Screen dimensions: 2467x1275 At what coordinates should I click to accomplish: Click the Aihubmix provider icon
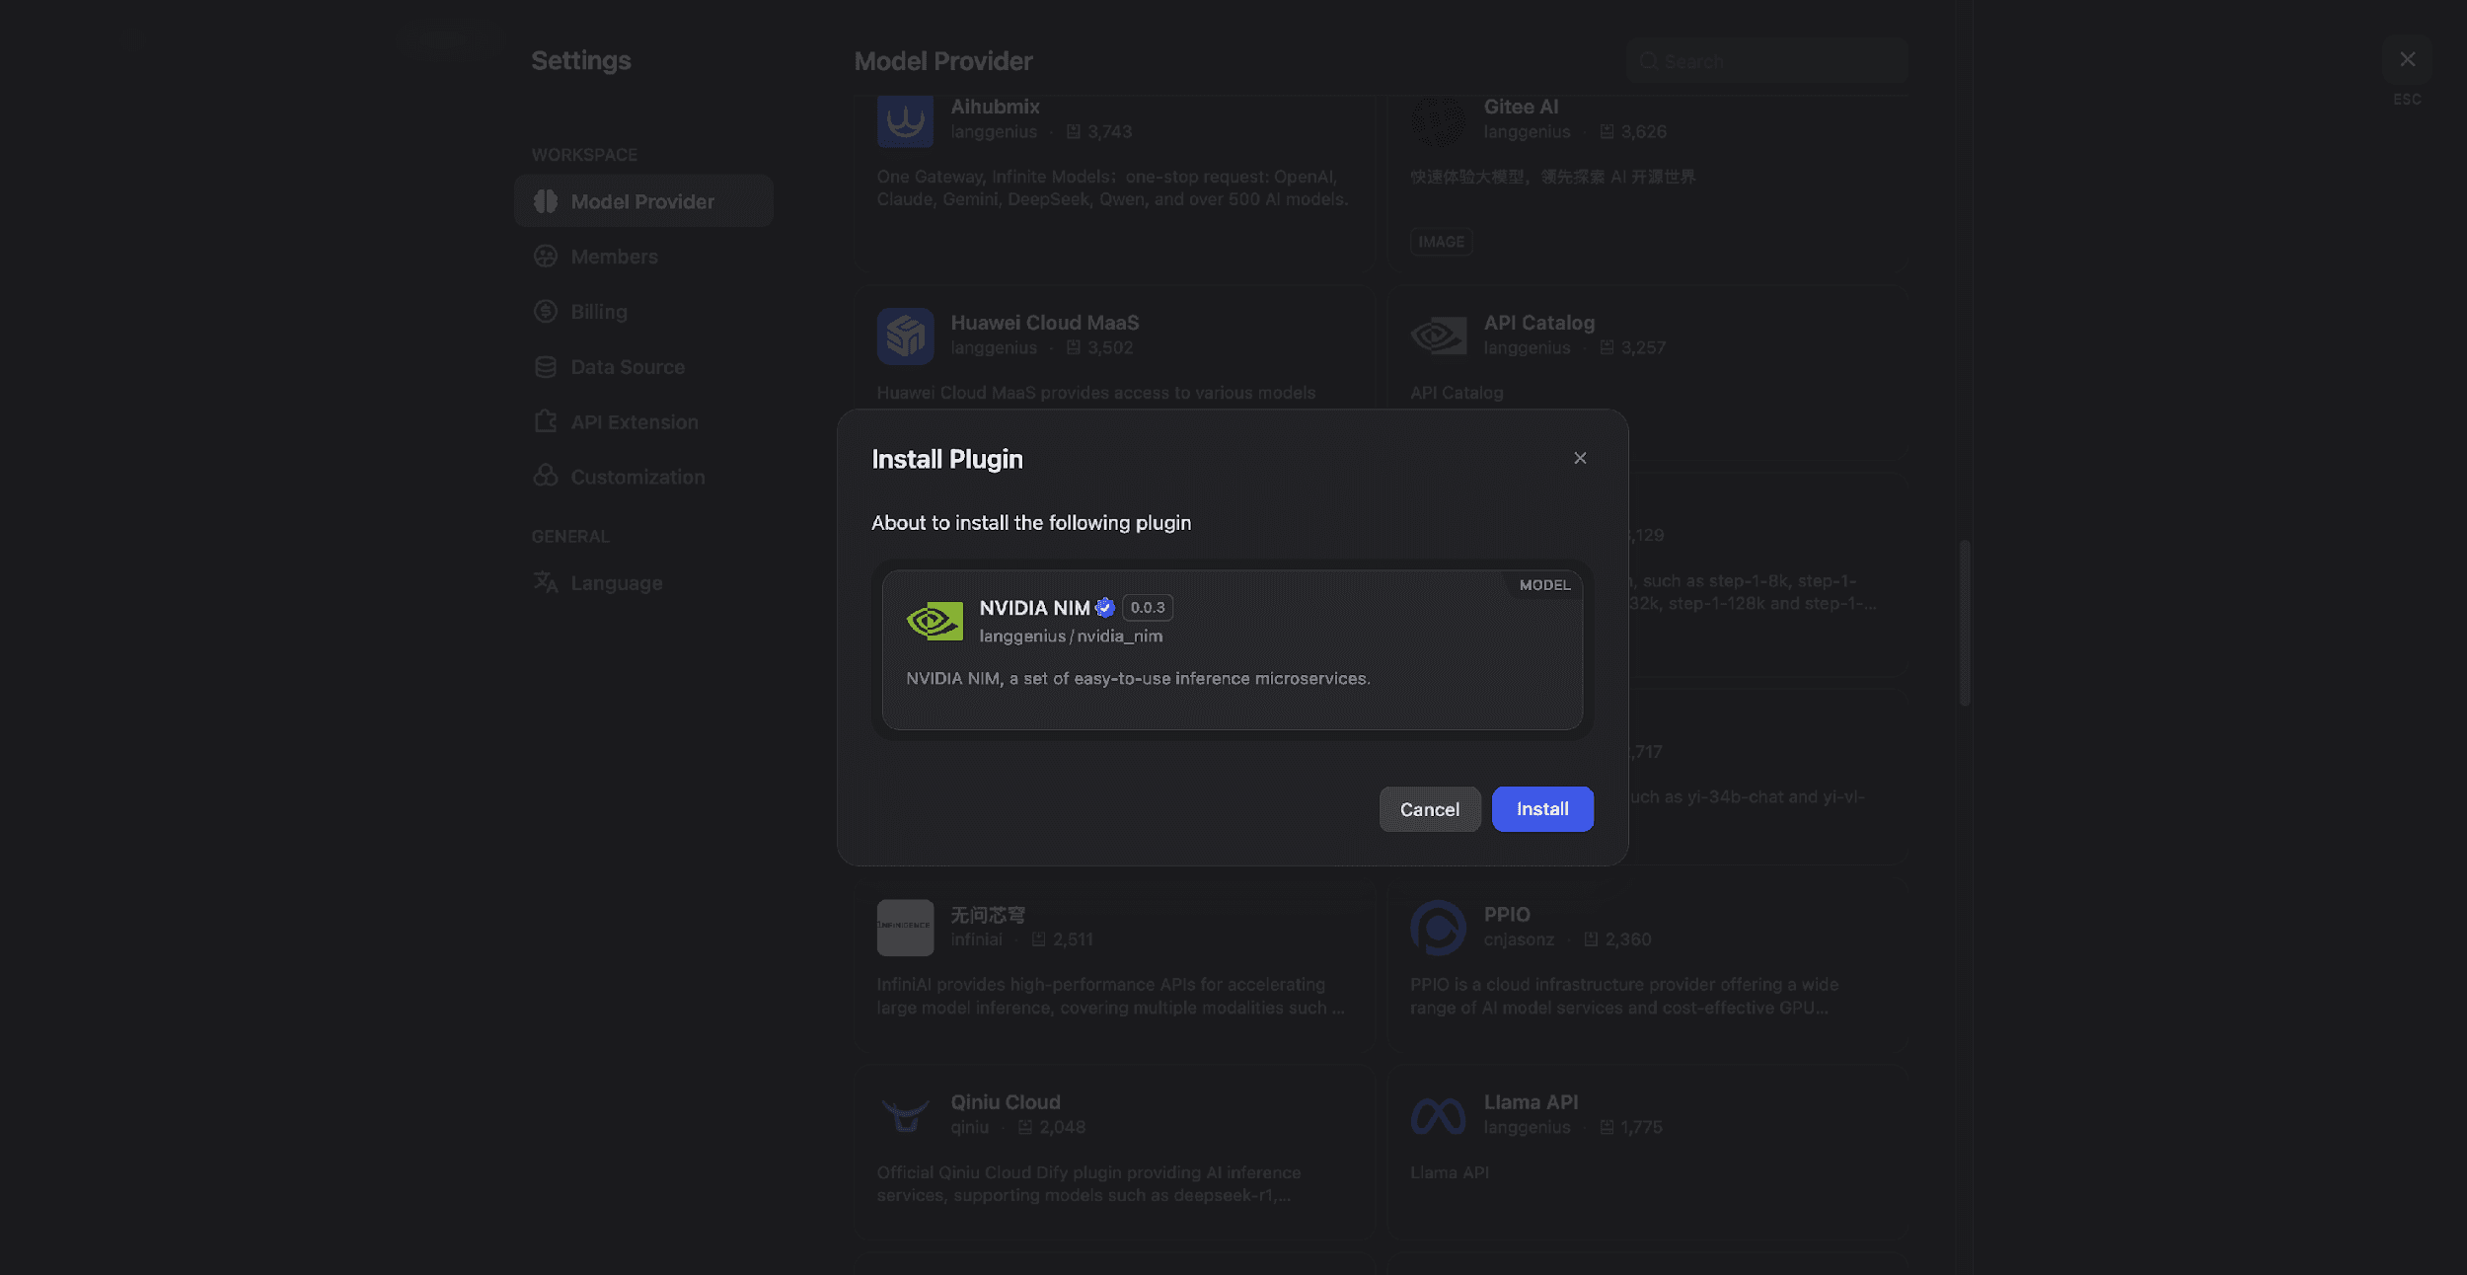tap(905, 120)
